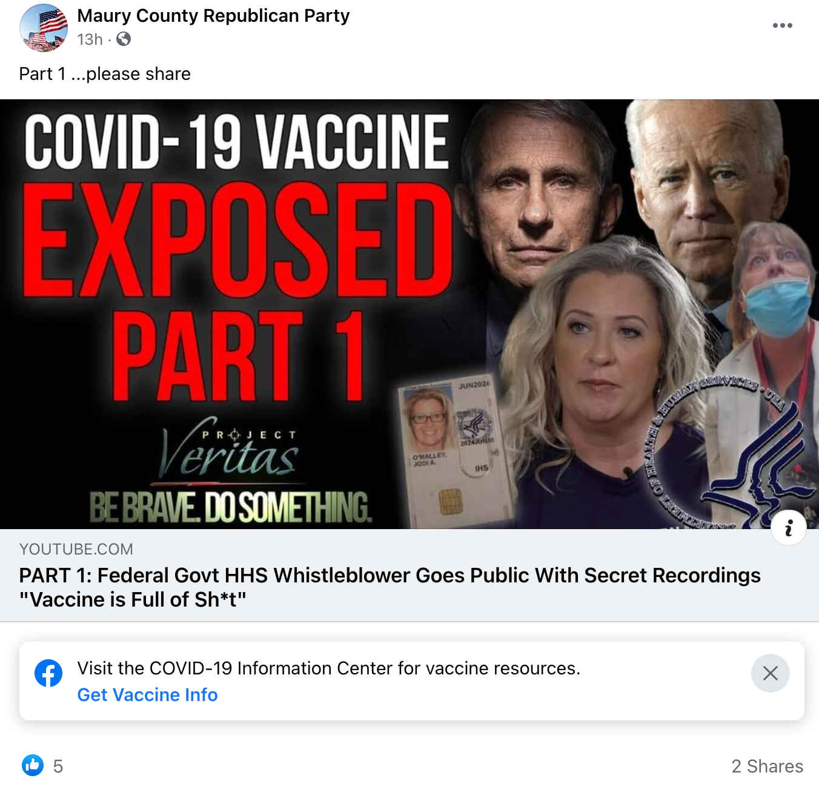
Task: Click the globe public-audience icon
Action: point(124,39)
